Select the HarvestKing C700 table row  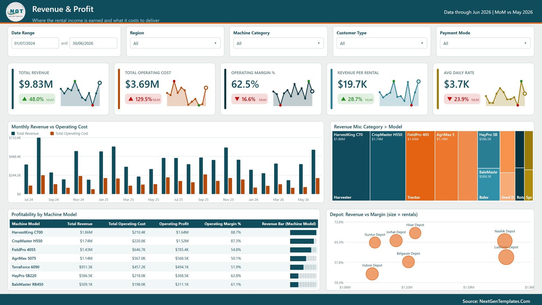(164, 232)
